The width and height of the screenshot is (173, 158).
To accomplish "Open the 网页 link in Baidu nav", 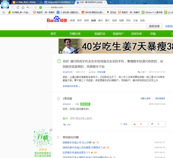I will click(x=79, y=21).
